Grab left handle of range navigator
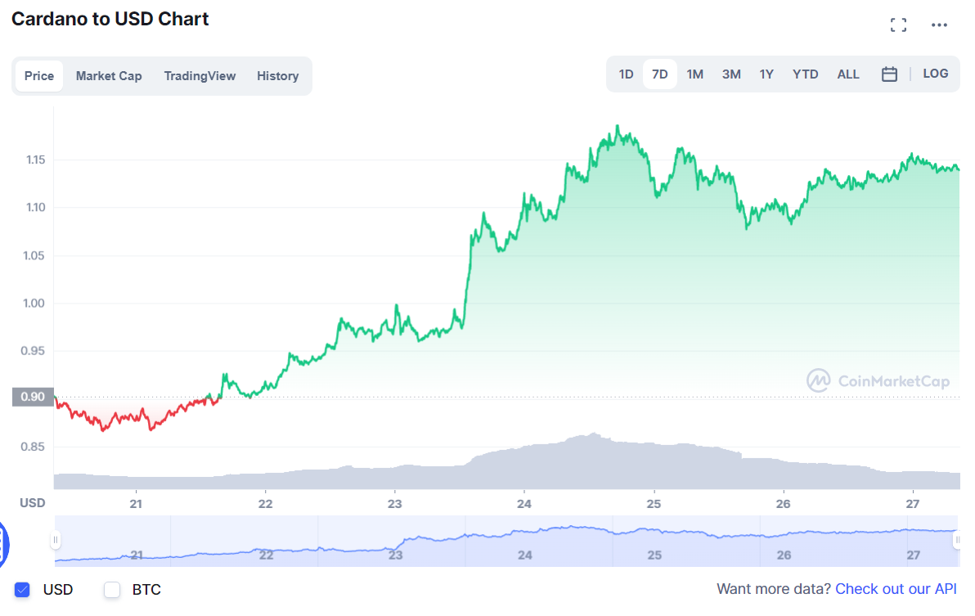The height and width of the screenshot is (616, 975). pos(56,540)
